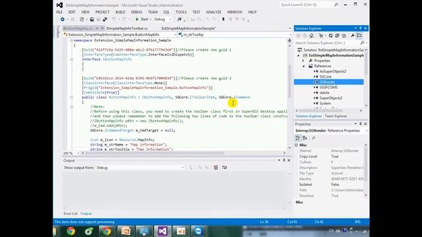This screenshot has width=422, height=237.
Task: Click the Solution Explorer search magnifier icon
Action: [x=363, y=43]
